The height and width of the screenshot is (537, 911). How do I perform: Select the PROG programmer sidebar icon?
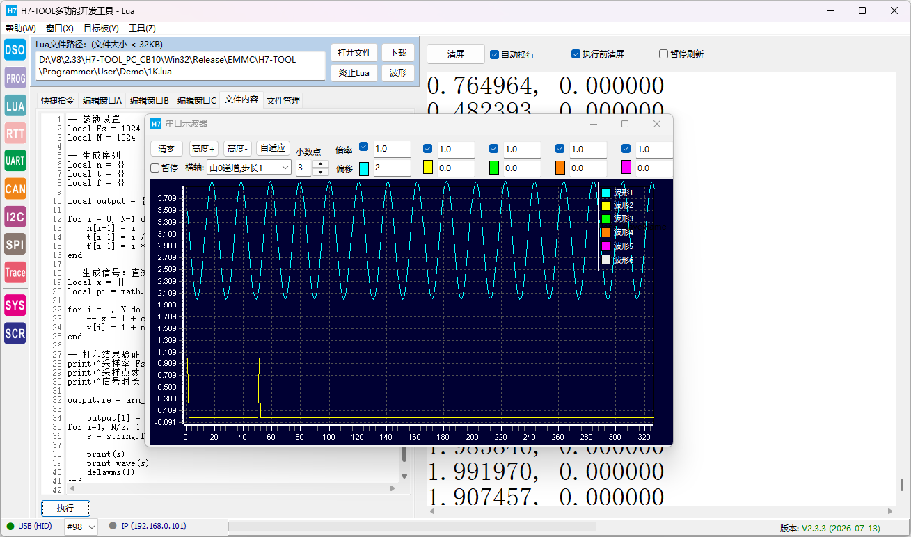coord(15,78)
